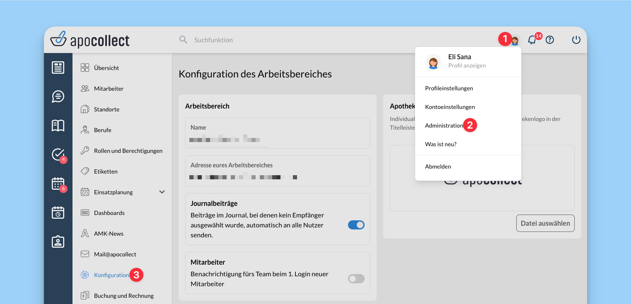This screenshot has width=631, height=304.
Task: Select Administration from the user menu
Action: pyautogui.click(x=444, y=125)
